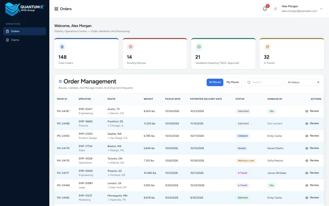Viewport: 329px width, 206px height.
Task: Open the Total Orders 148 card
Action: pyautogui.click(x=86, y=54)
